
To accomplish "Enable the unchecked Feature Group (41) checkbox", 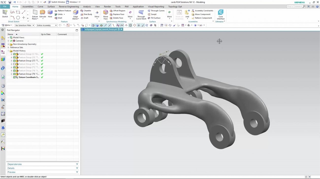I will pyautogui.click(x=14, y=64).
